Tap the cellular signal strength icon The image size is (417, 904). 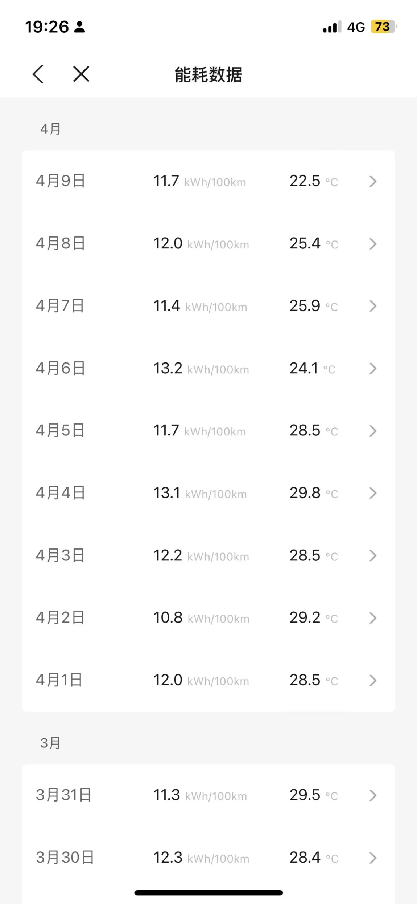331,27
